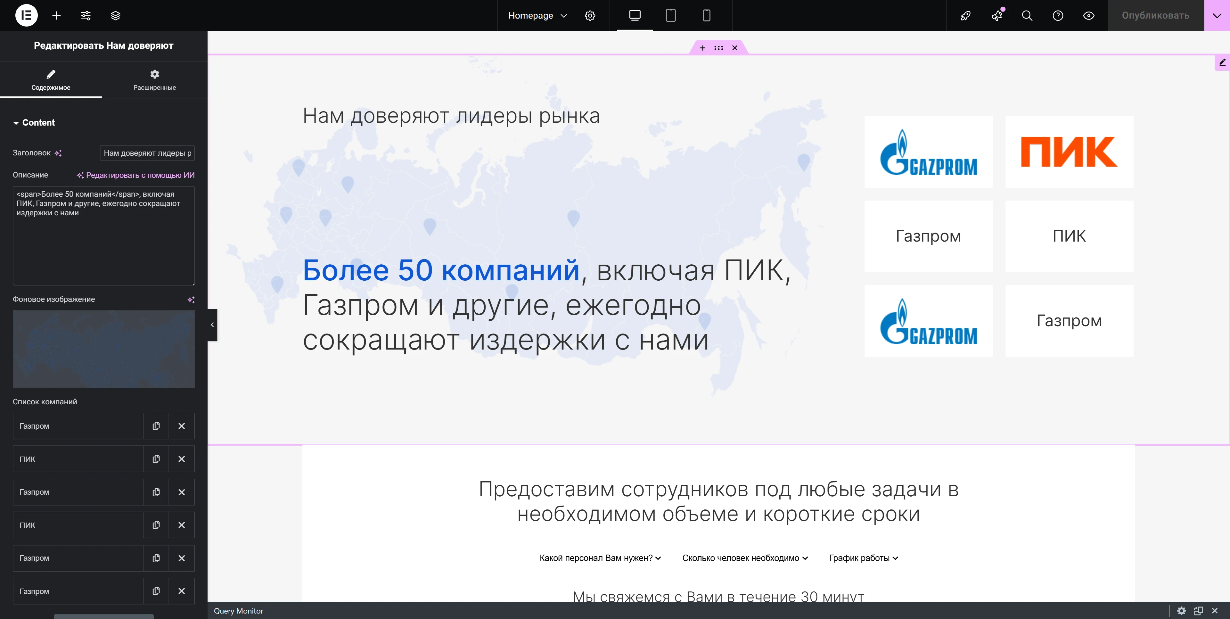
Task: Open the add element plus icon
Action: (56, 15)
